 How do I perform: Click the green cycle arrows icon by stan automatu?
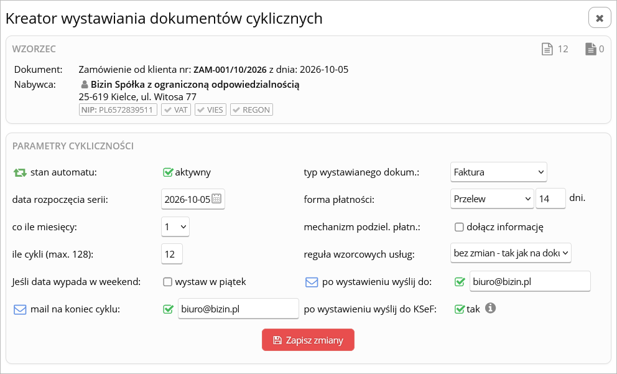click(x=20, y=172)
